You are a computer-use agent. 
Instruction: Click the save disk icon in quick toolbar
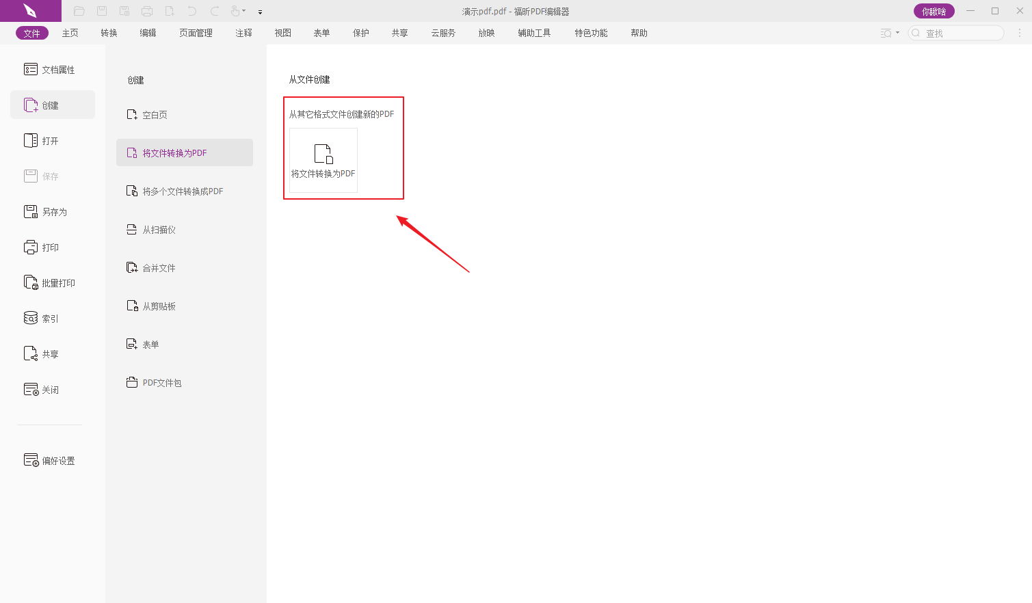click(102, 11)
